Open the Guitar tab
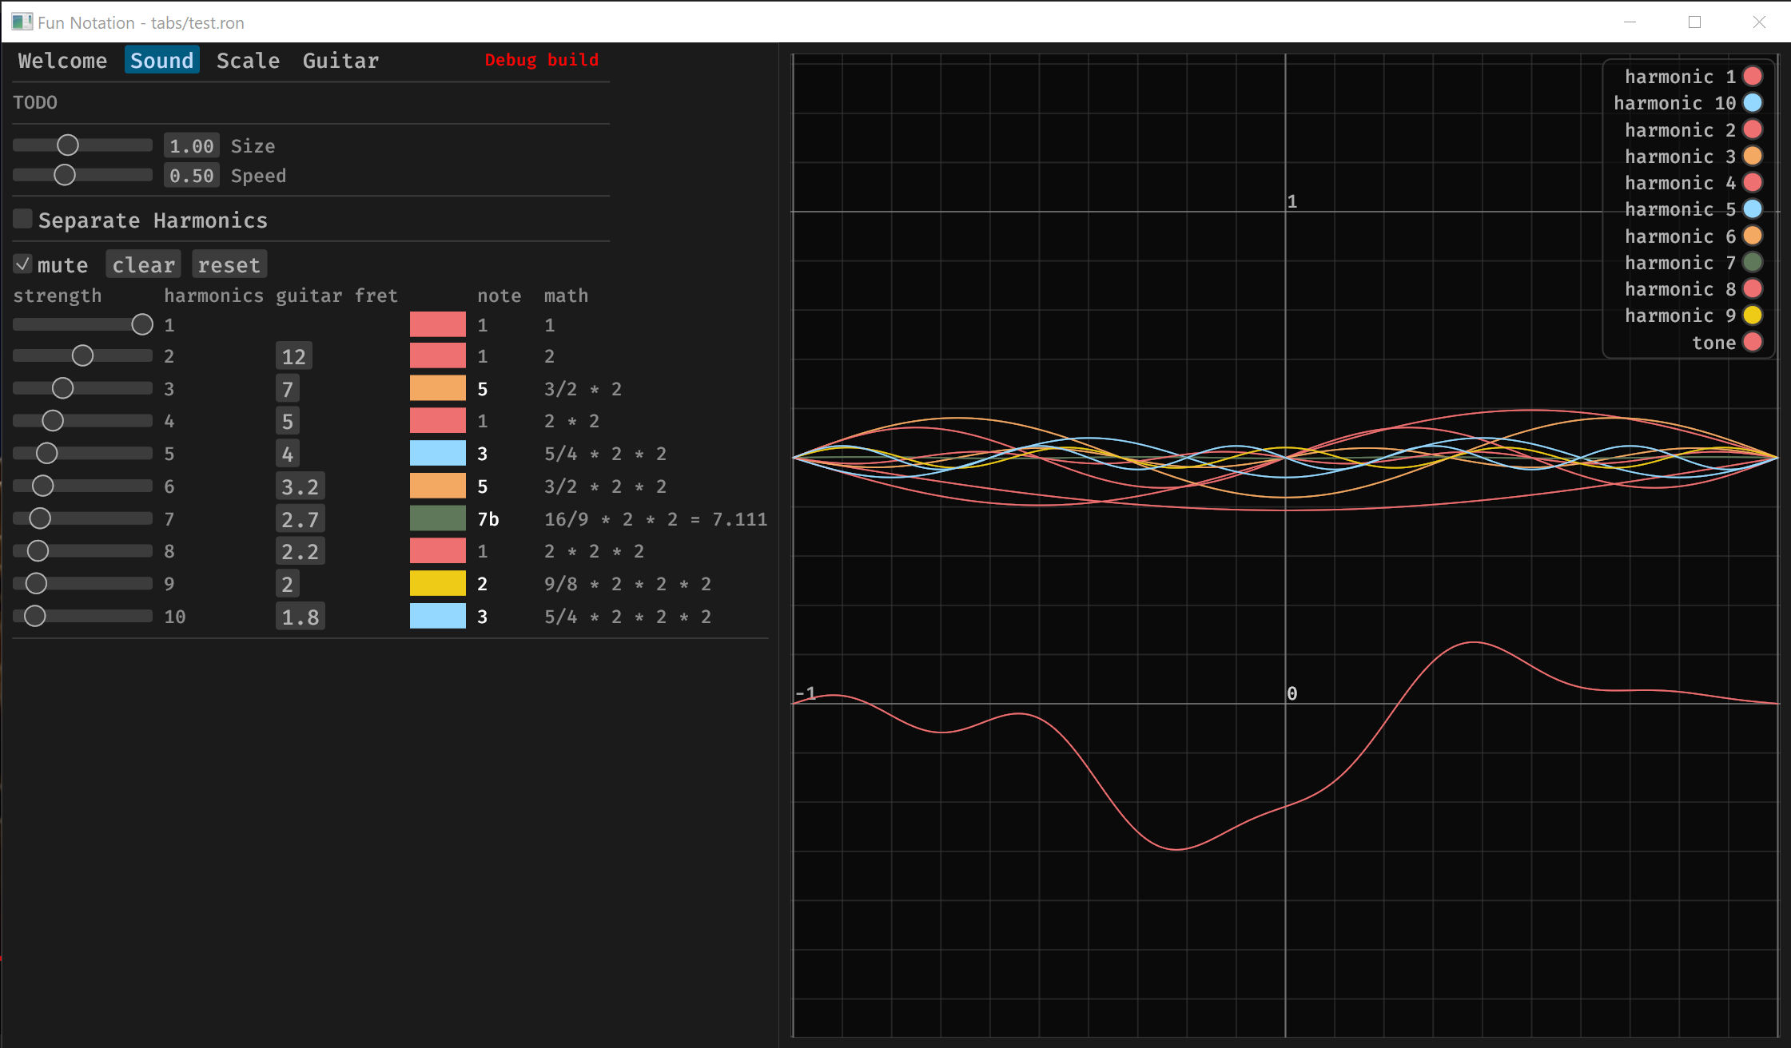The height and width of the screenshot is (1048, 1791). 340,61
